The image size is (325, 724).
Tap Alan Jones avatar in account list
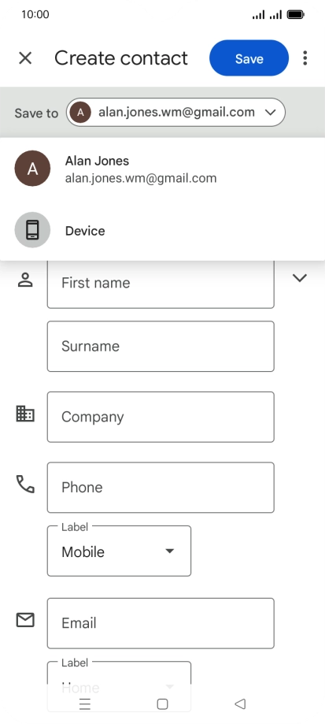coord(32,169)
